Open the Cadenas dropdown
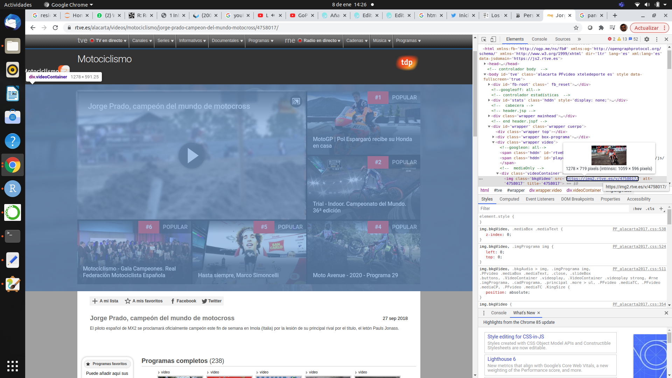This screenshot has height=378, width=672. (357, 41)
